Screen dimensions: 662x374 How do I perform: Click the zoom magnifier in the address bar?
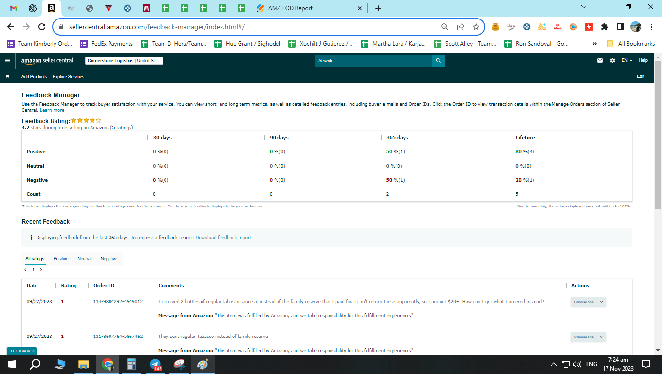pos(444,27)
